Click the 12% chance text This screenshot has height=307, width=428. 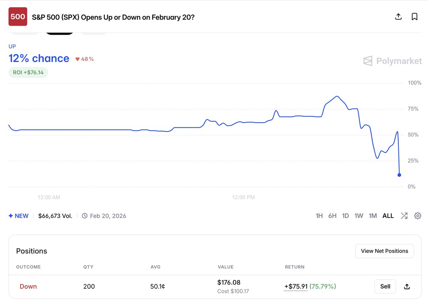click(39, 58)
